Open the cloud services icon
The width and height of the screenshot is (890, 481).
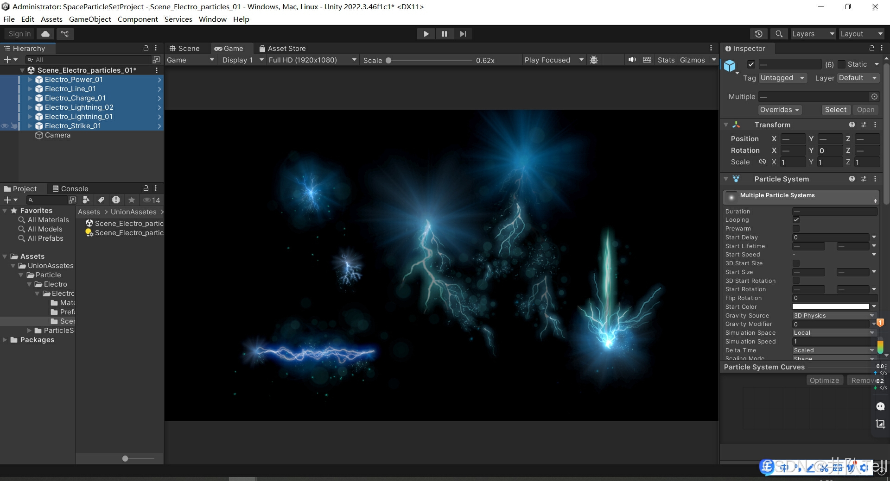45,34
